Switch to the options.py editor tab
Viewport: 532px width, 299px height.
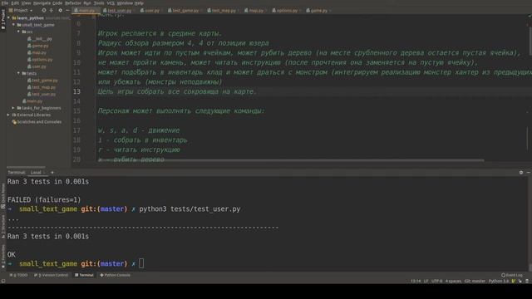click(x=286, y=11)
